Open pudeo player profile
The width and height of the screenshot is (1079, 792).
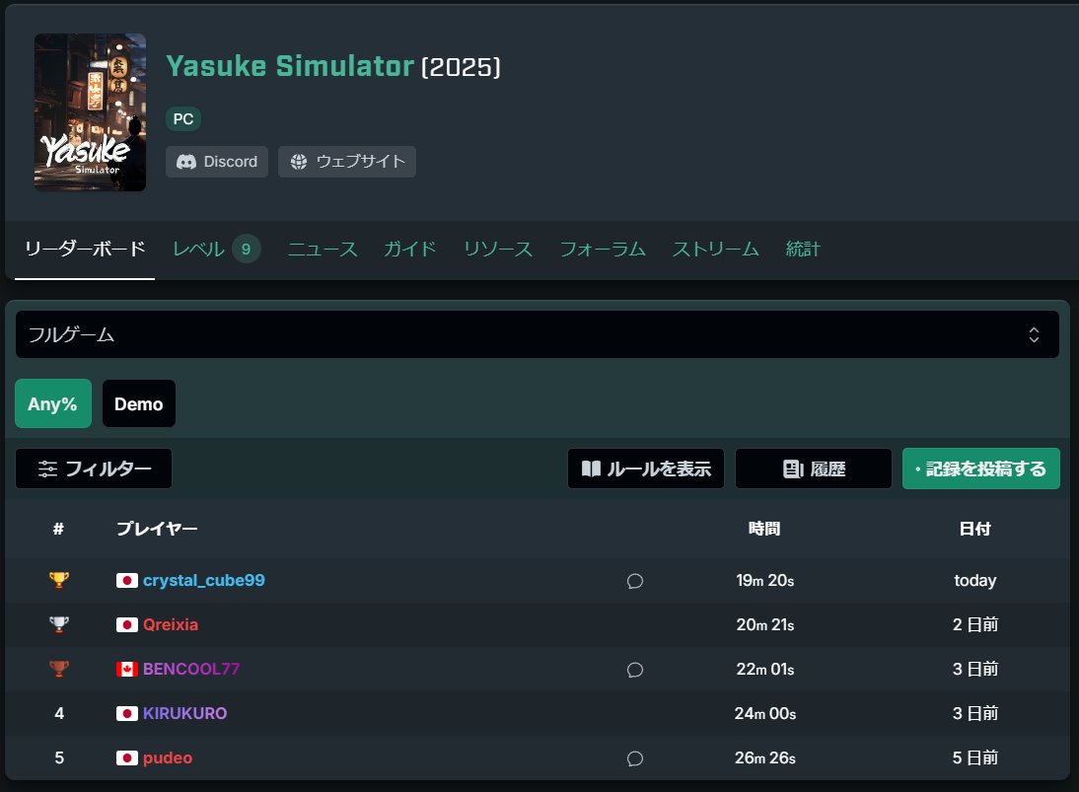[168, 757]
